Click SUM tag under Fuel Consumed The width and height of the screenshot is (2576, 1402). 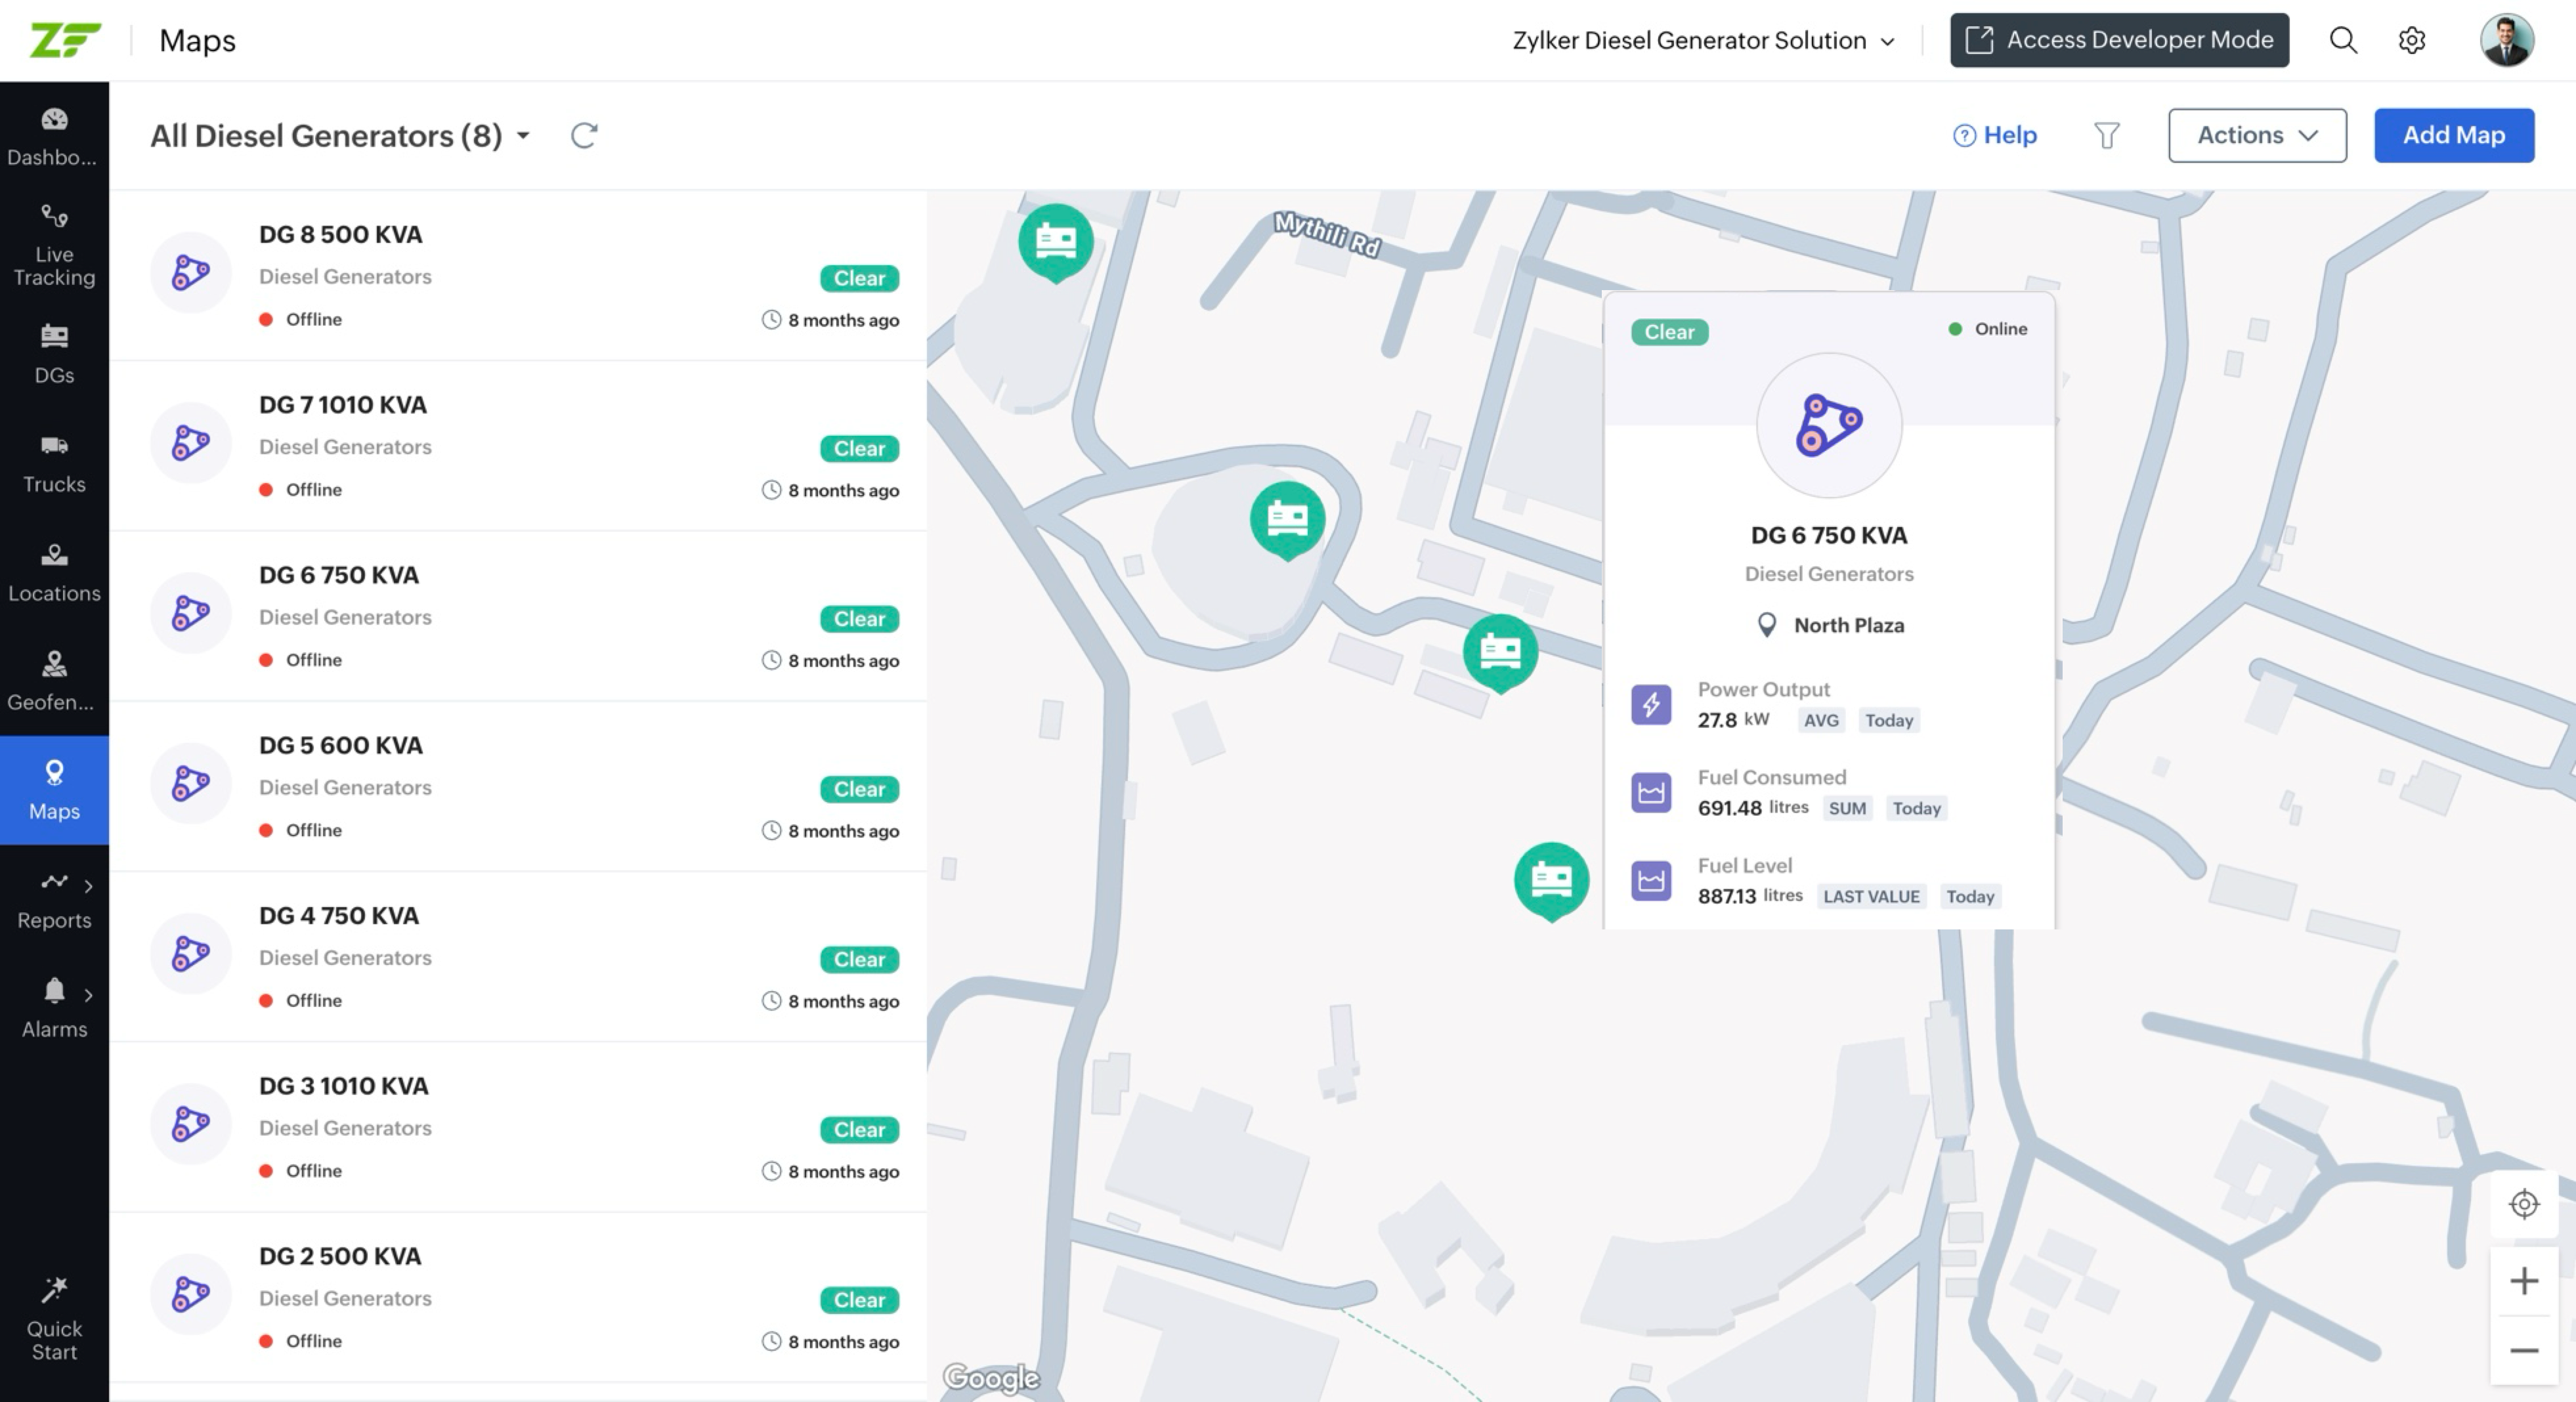pos(1847,808)
